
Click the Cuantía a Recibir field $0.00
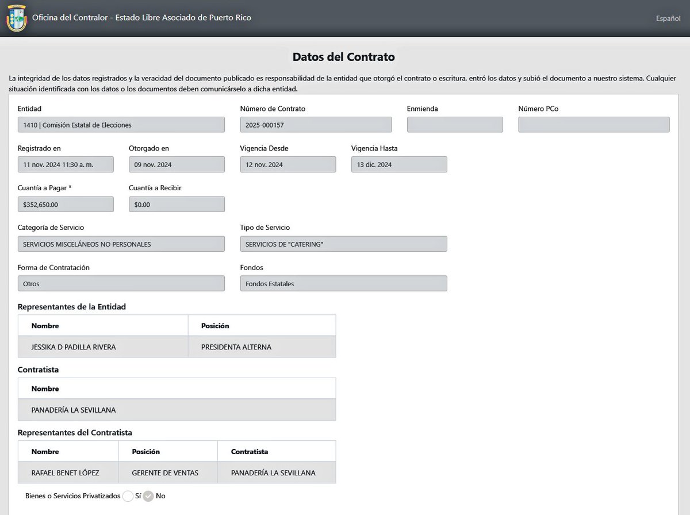coord(177,204)
